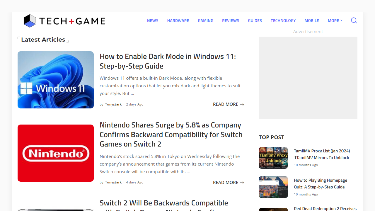Viewport: 375px width, 211px height.
Task: Open the GUIDES section
Action: [255, 21]
